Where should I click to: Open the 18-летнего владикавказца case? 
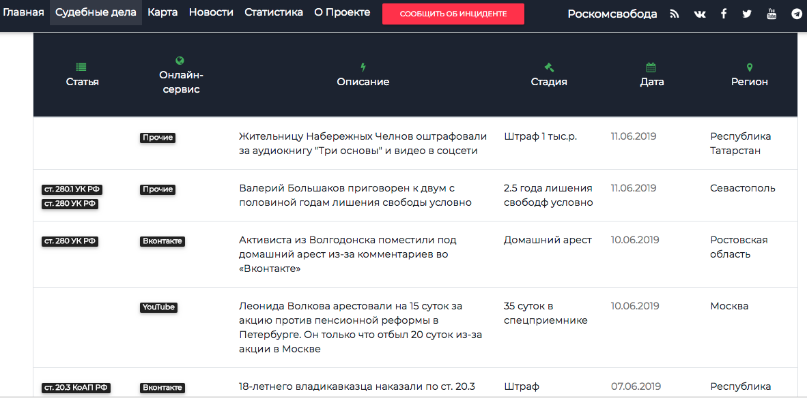pyautogui.click(x=357, y=386)
